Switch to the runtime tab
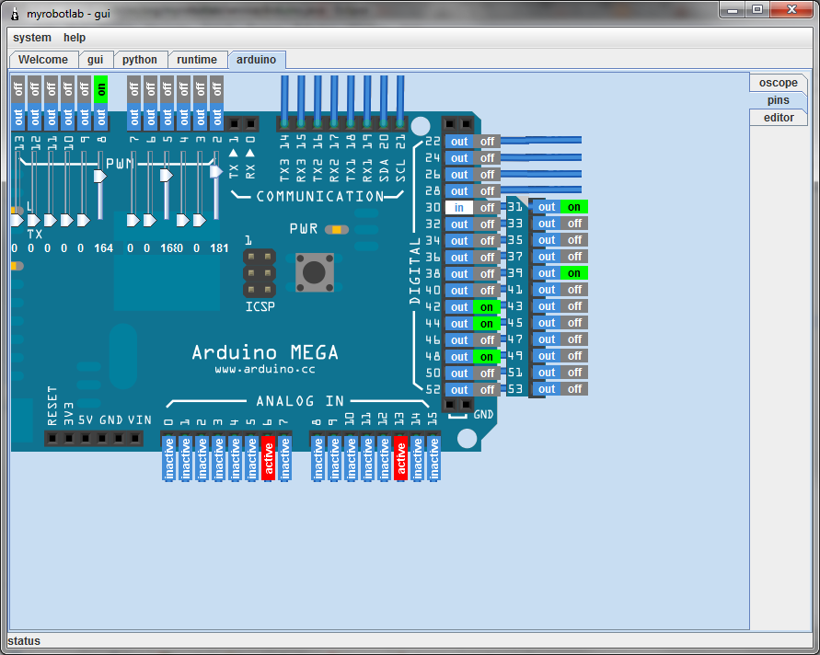Image resolution: width=820 pixels, height=655 pixels. (197, 60)
